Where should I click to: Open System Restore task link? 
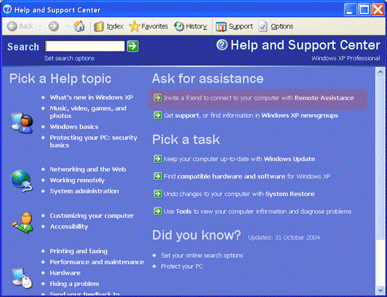(x=239, y=194)
